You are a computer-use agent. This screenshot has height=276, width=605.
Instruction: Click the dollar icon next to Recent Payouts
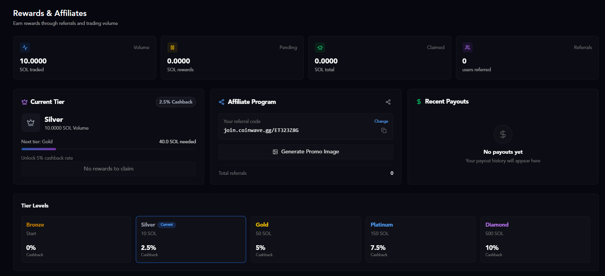[419, 101]
